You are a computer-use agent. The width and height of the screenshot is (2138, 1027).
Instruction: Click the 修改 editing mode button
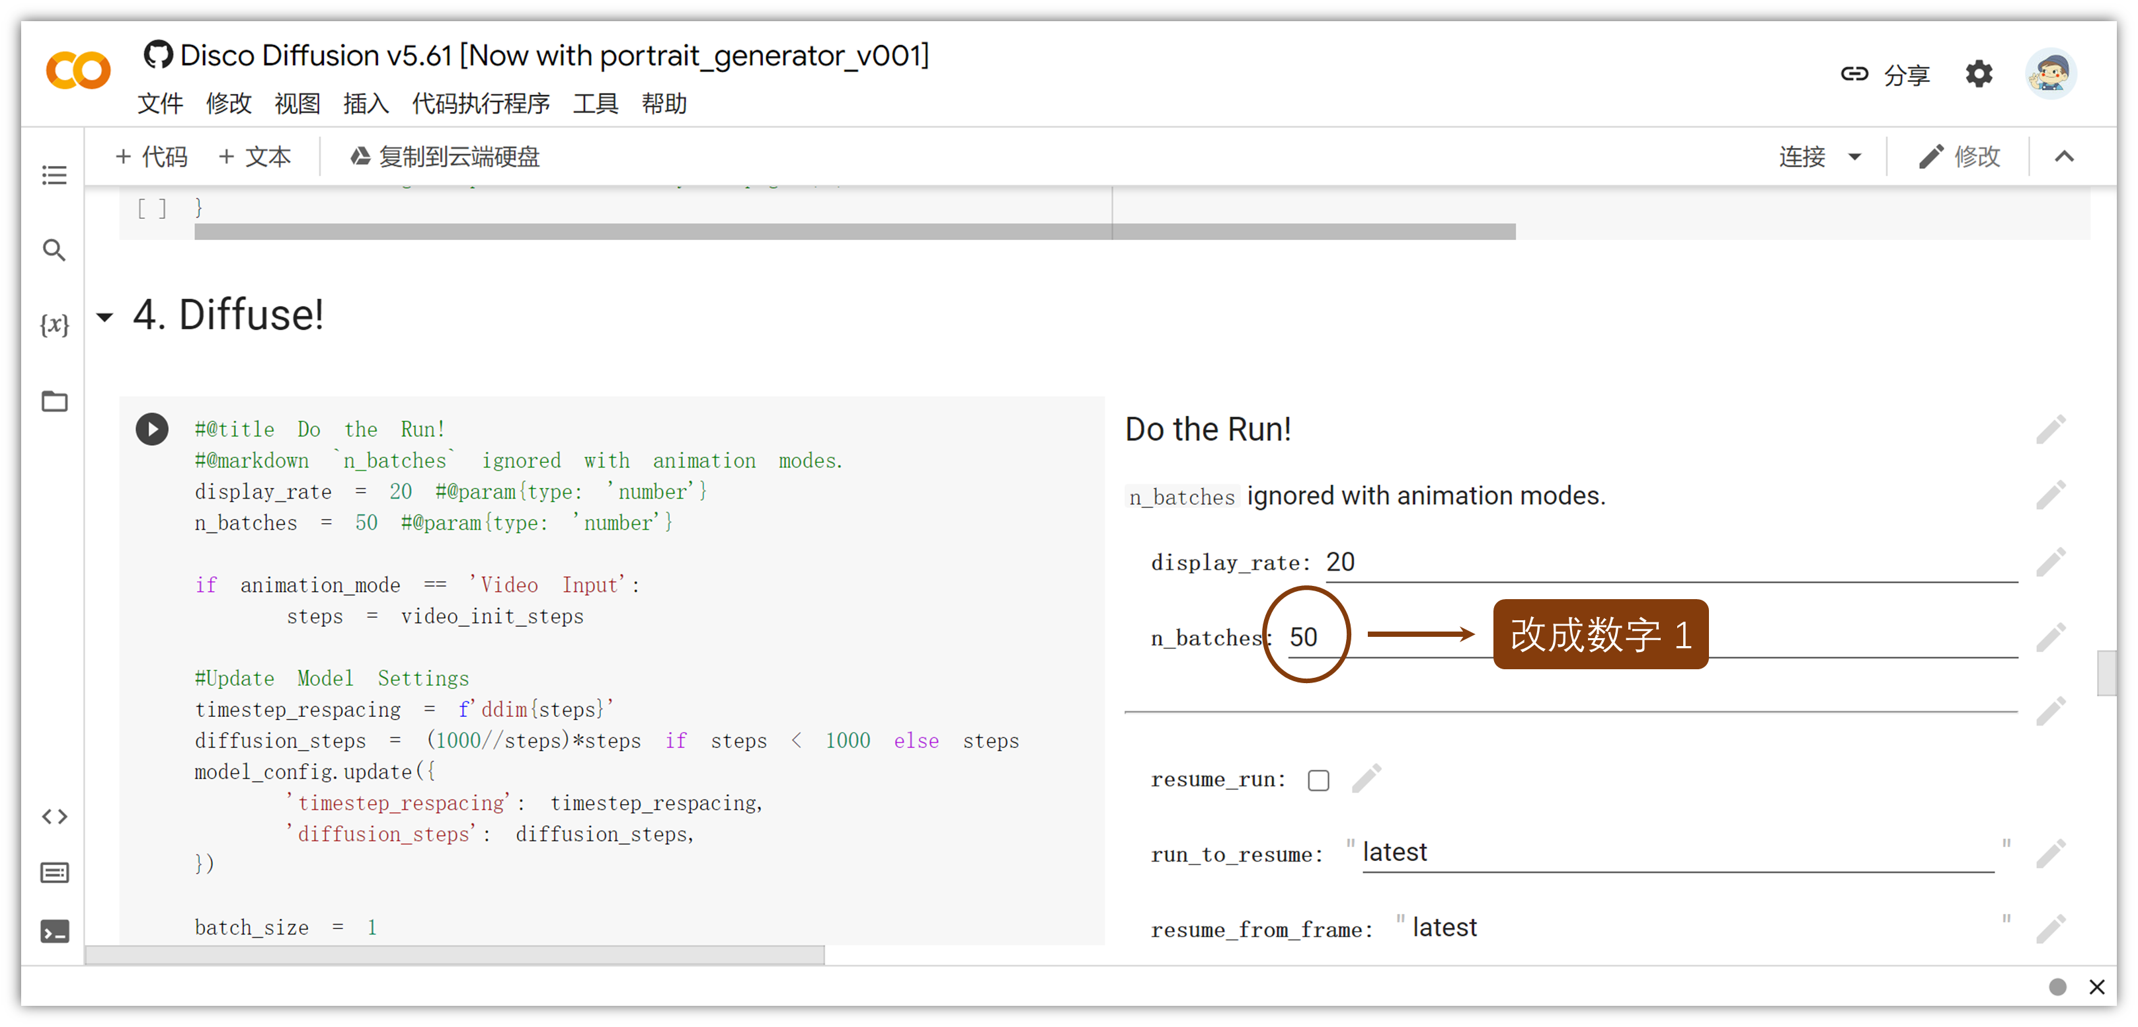[x=1960, y=156]
